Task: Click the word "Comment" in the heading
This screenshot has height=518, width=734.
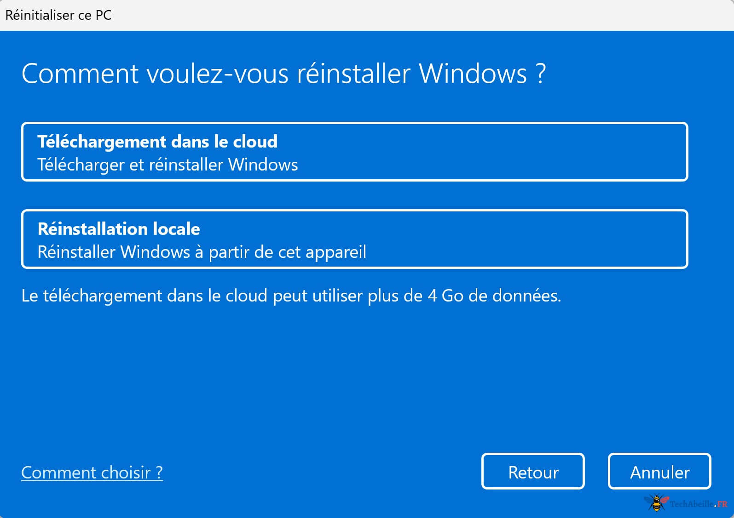Action: pos(80,74)
